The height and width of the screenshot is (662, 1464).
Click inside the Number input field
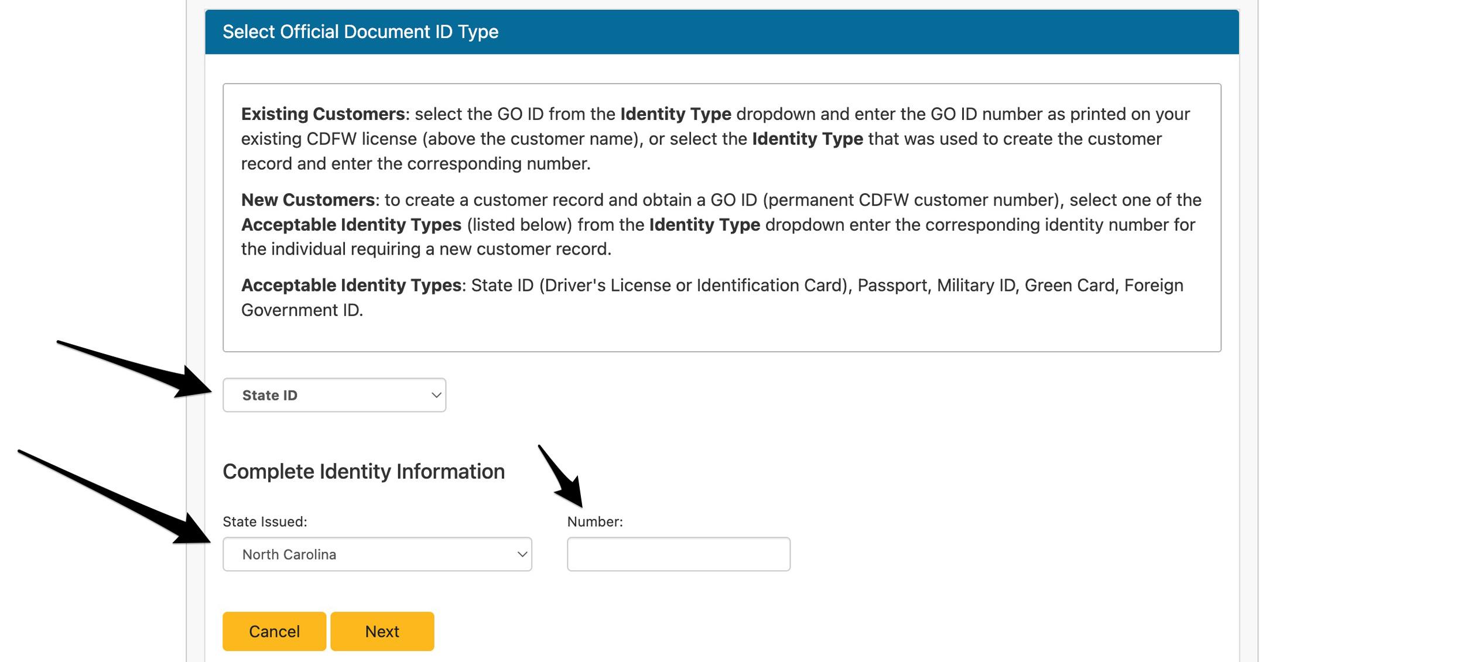pos(678,554)
